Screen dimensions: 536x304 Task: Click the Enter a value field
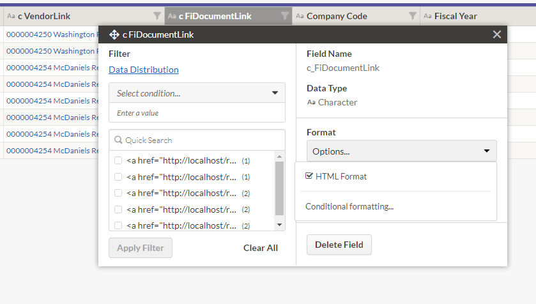(197, 113)
